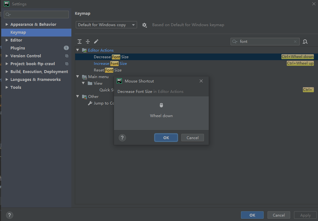Select the Quick S… action under View
The width and height of the screenshot is (318, 221).
107,90
